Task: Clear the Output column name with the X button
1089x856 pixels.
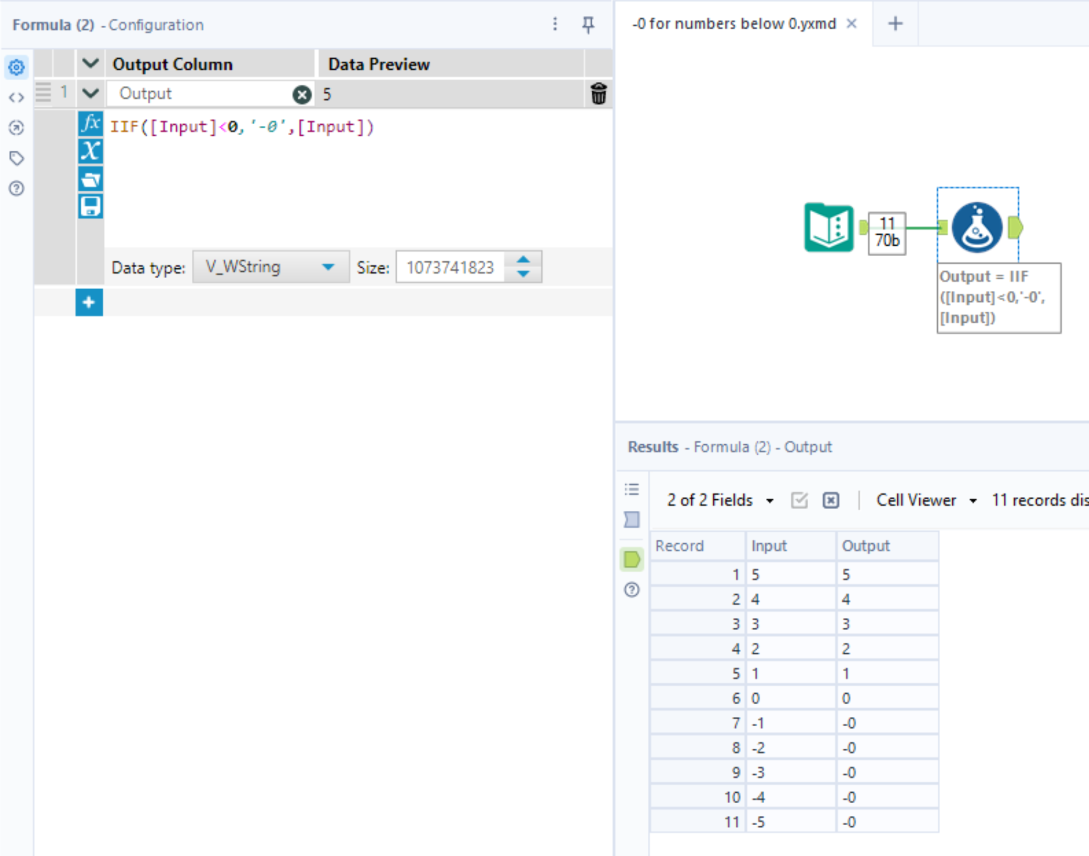Action: click(301, 93)
